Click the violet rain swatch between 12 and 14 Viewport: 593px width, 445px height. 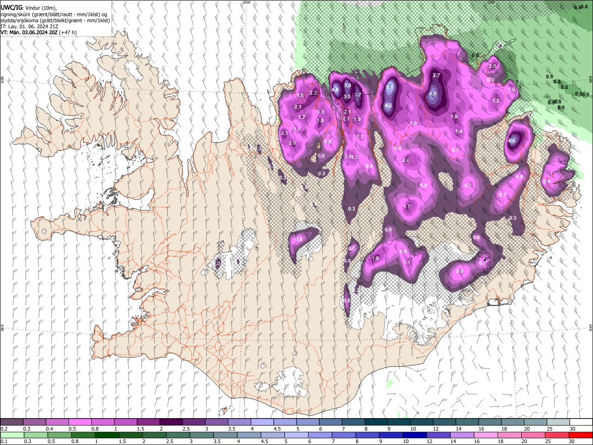point(438,435)
